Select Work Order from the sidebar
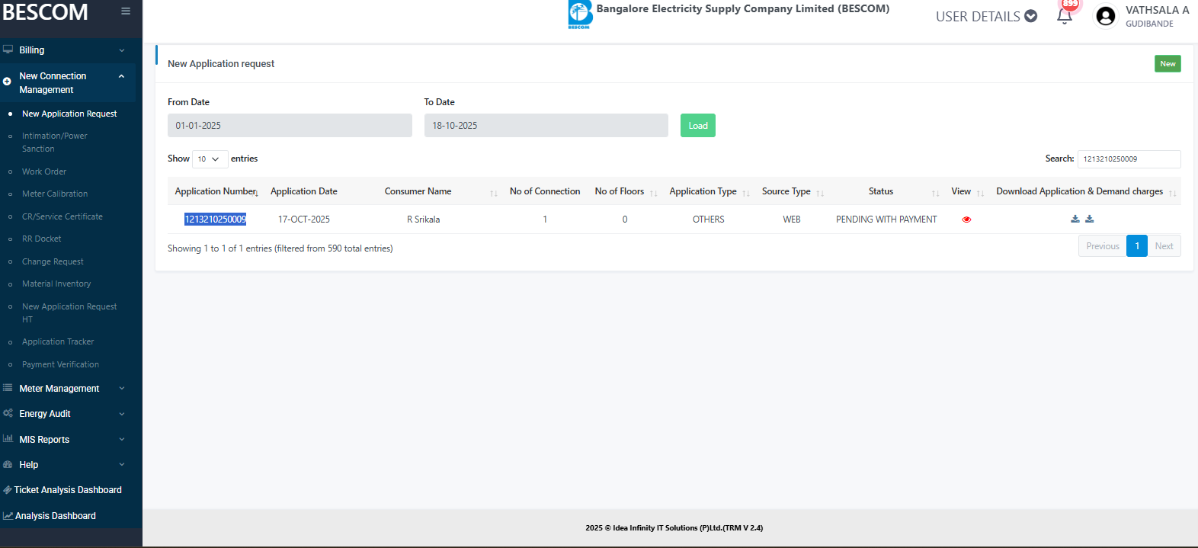The height and width of the screenshot is (548, 1198). click(44, 172)
